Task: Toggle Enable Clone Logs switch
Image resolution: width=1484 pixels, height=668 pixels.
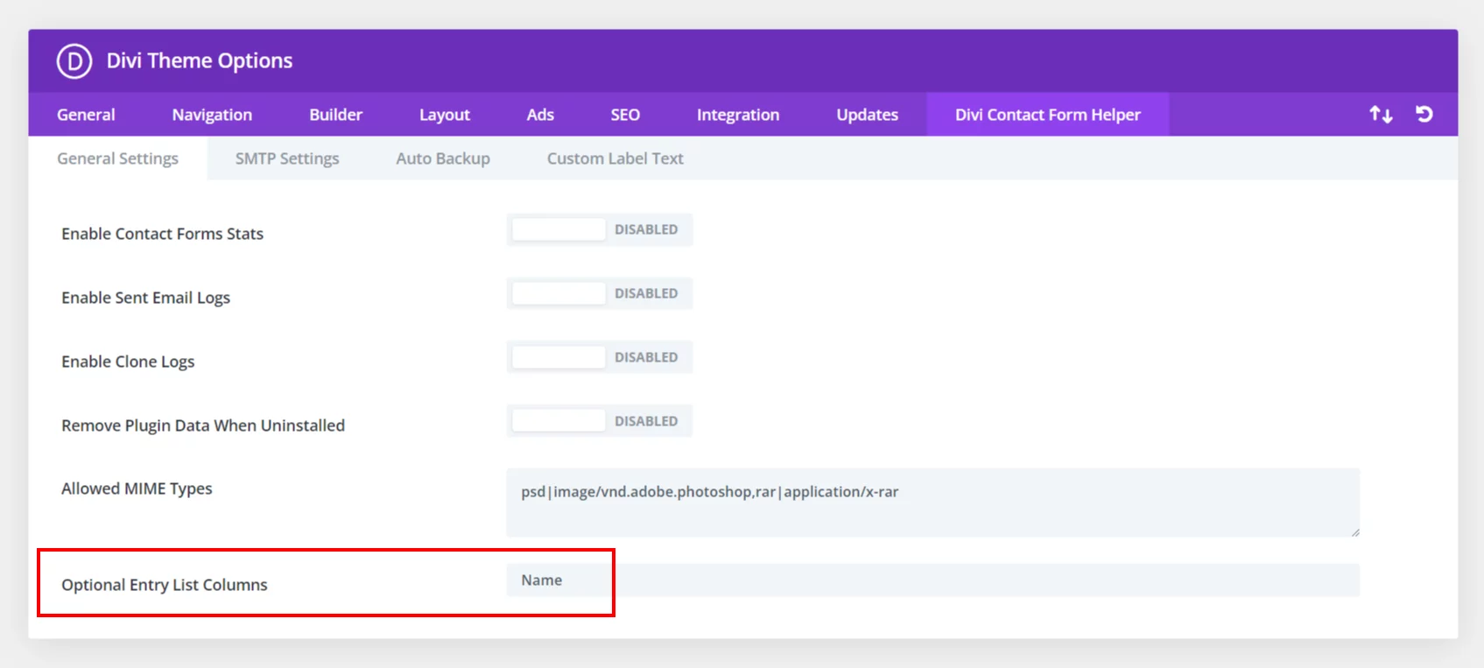Action: tap(600, 357)
